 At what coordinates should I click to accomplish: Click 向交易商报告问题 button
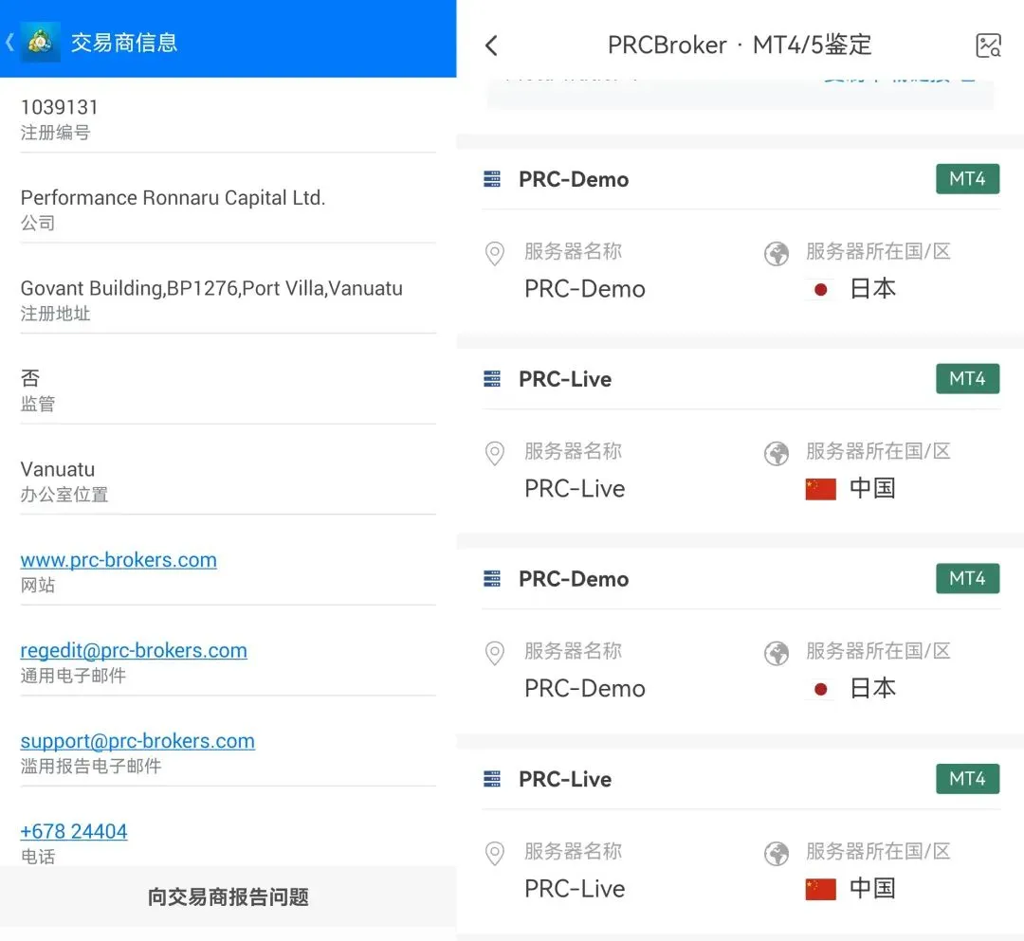point(228,896)
